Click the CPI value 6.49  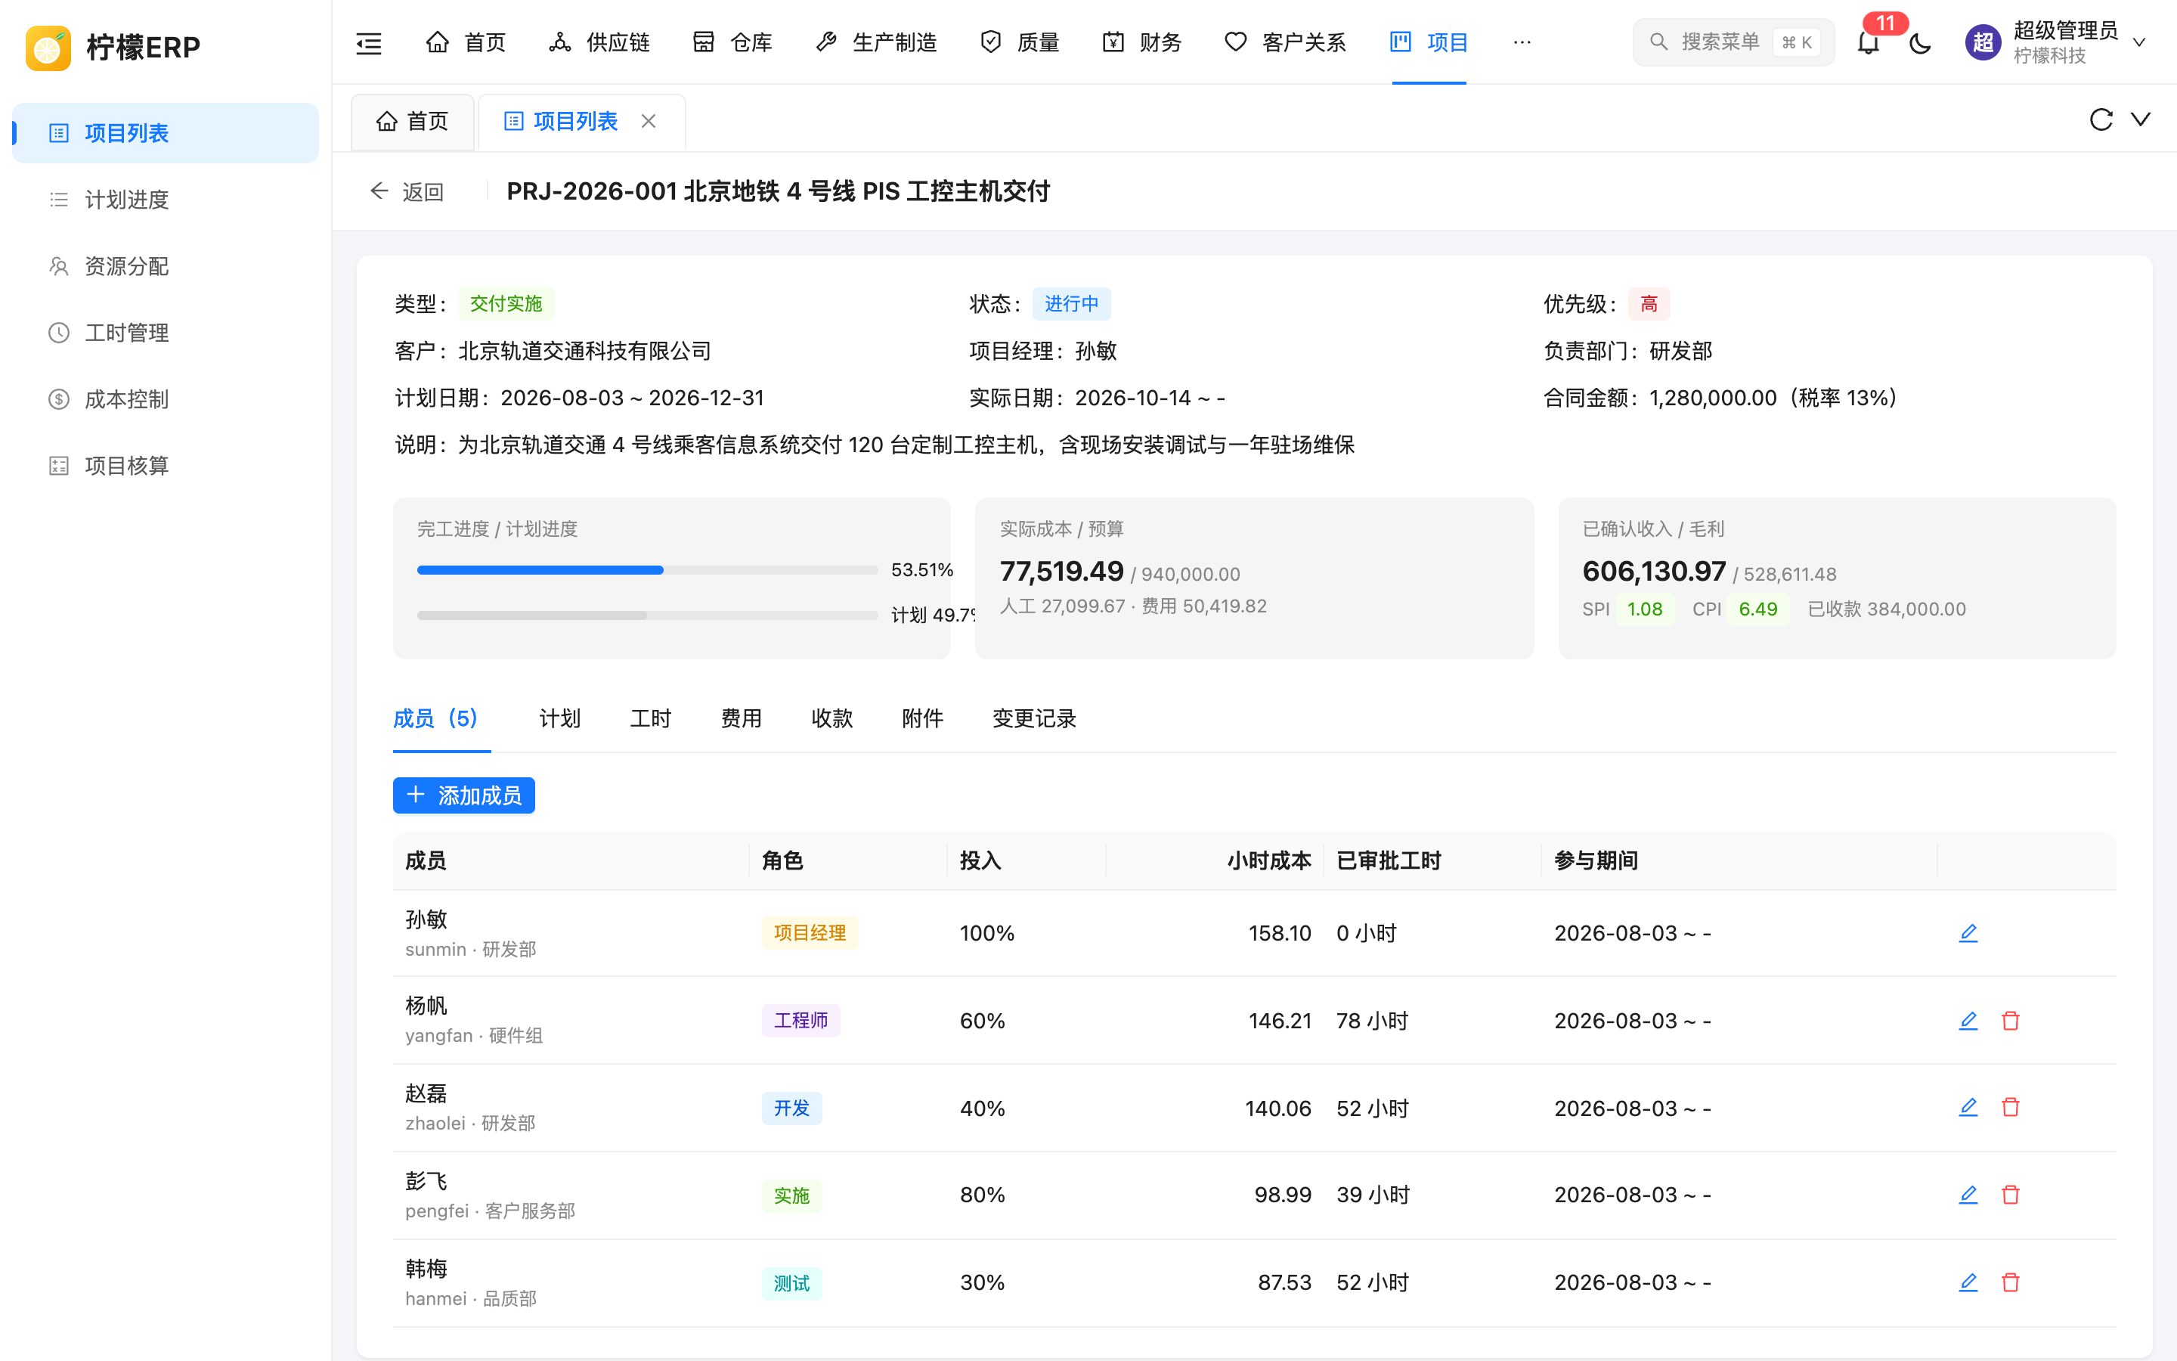(x=1757, y=609)
